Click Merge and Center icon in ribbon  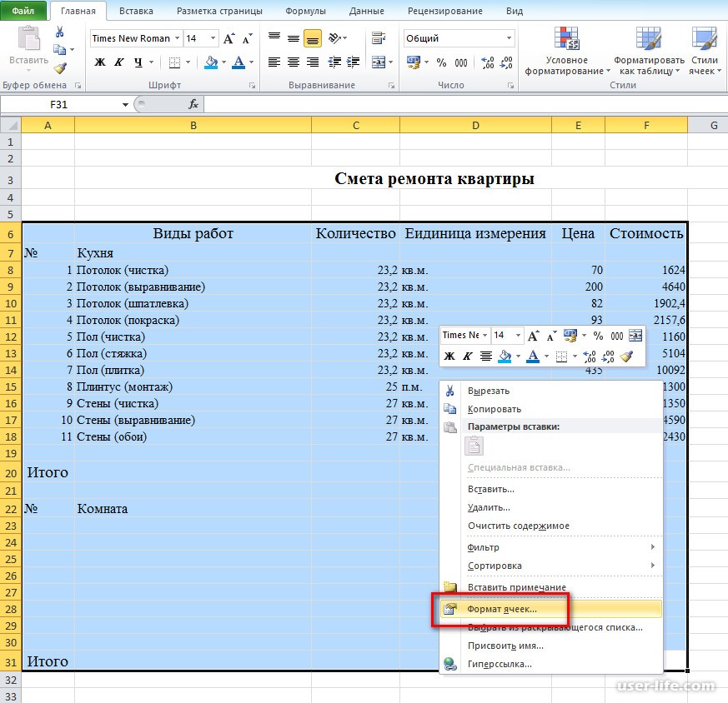coord(379,62)
